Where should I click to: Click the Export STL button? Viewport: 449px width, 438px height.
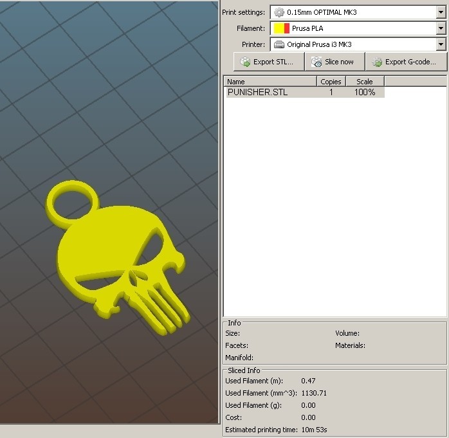pyautogui.click(x=269, y=62)
